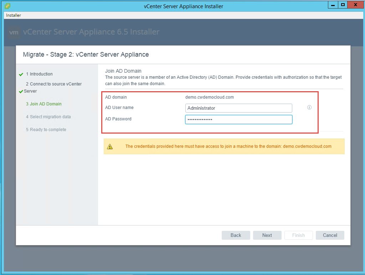Click the credentials warning message text

pos(228,146)
